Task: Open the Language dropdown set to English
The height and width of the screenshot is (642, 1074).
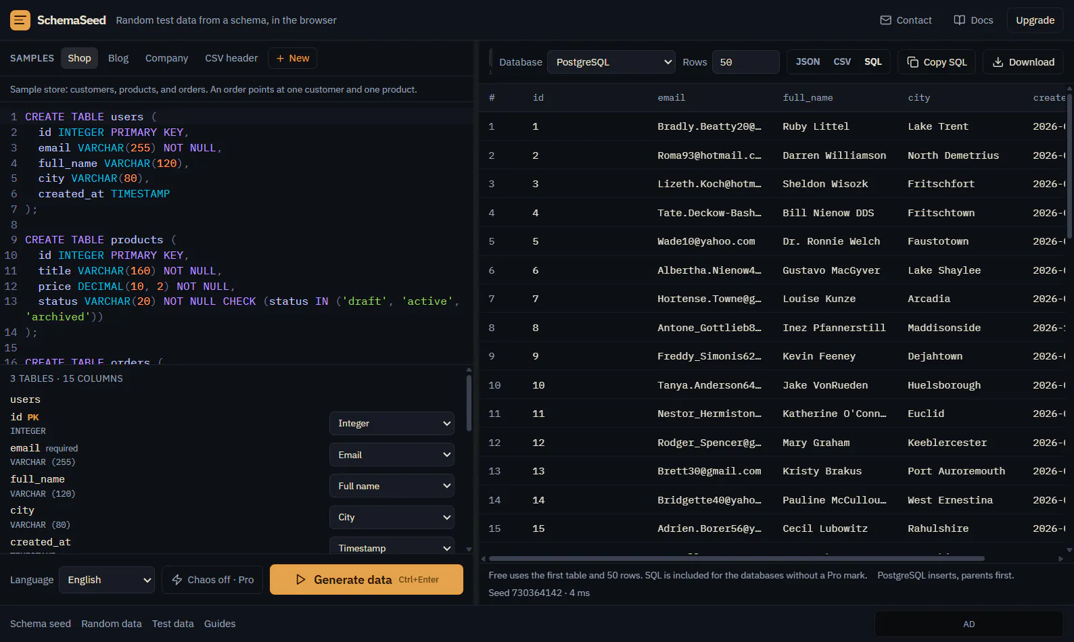Action: coord(107,580)
